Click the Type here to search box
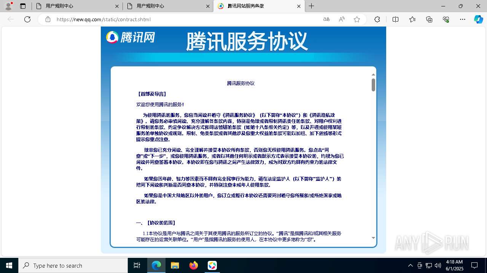This screenshot has width=487, height=273. pyautogui.click(x=73, y=265)
